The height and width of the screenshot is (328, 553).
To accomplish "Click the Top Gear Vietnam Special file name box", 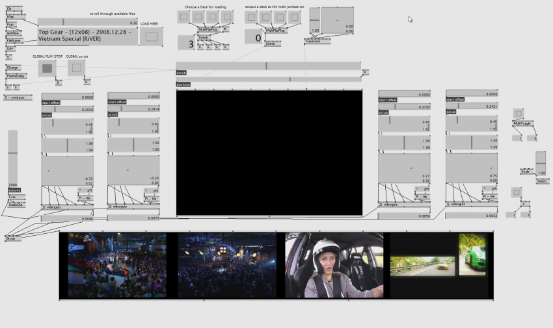I will (87, 36).
